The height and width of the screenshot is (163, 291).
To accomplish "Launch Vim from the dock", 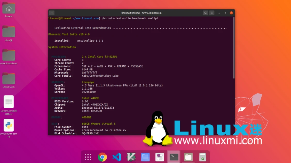I will (131, 157).
